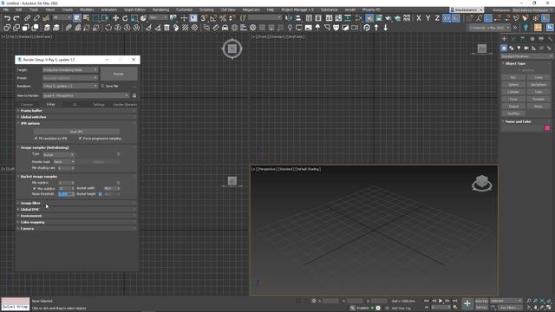This screenshot has height=312, width=555.
Task: Click the Sphere primitive button
Action: 513,85
